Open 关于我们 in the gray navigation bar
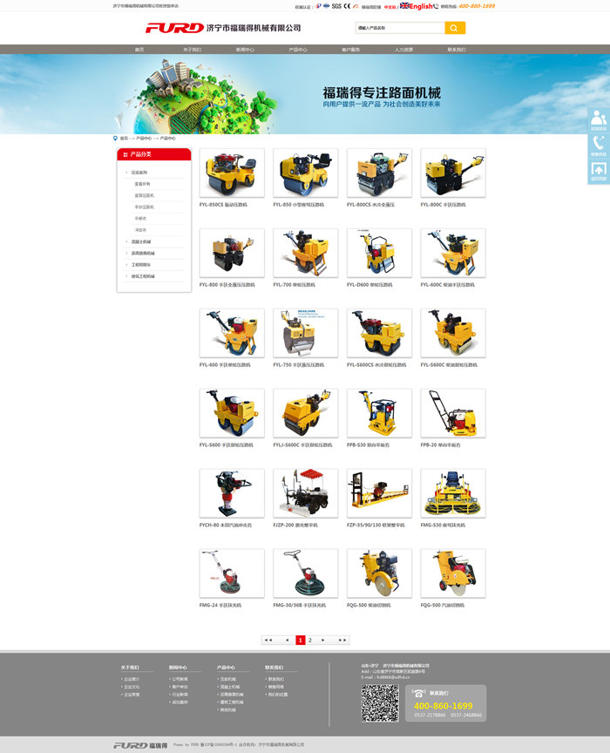 [x=192, y=50]
